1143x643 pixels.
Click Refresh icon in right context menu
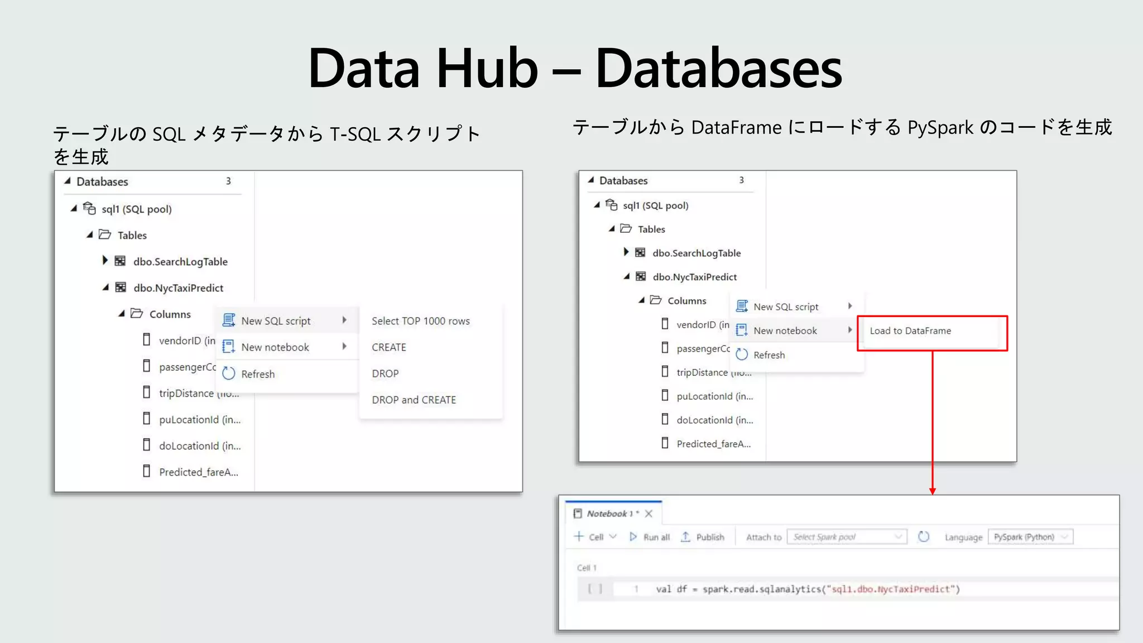click(742, 354)
